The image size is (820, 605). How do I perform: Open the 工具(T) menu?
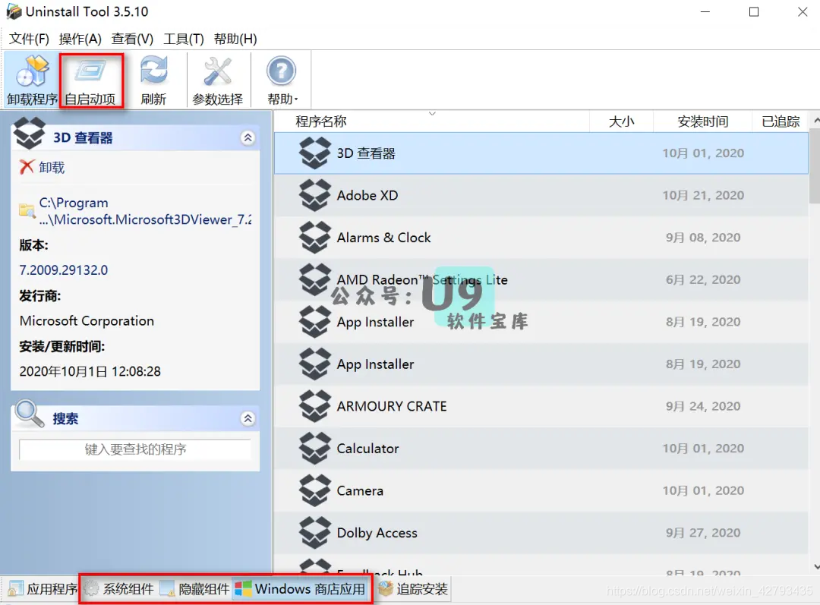click(184, 39)
